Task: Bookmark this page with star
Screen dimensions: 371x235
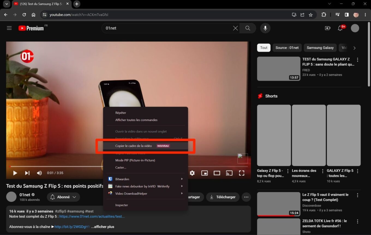Action: (x=311, y=15)
